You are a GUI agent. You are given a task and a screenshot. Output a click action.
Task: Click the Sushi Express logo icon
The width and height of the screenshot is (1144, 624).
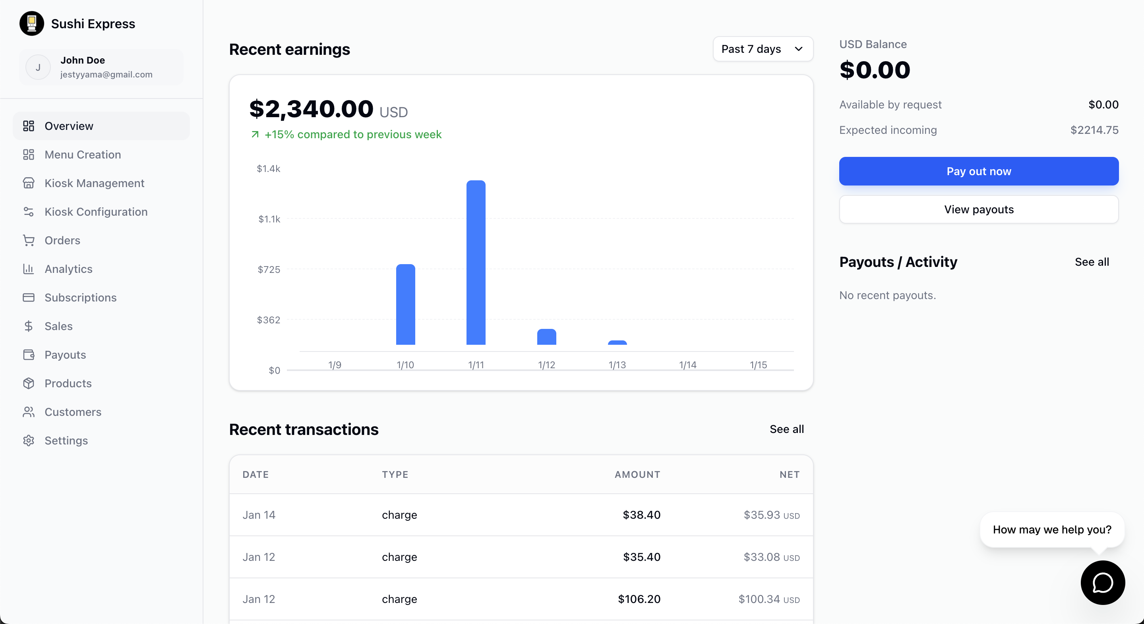click(31, 23)
